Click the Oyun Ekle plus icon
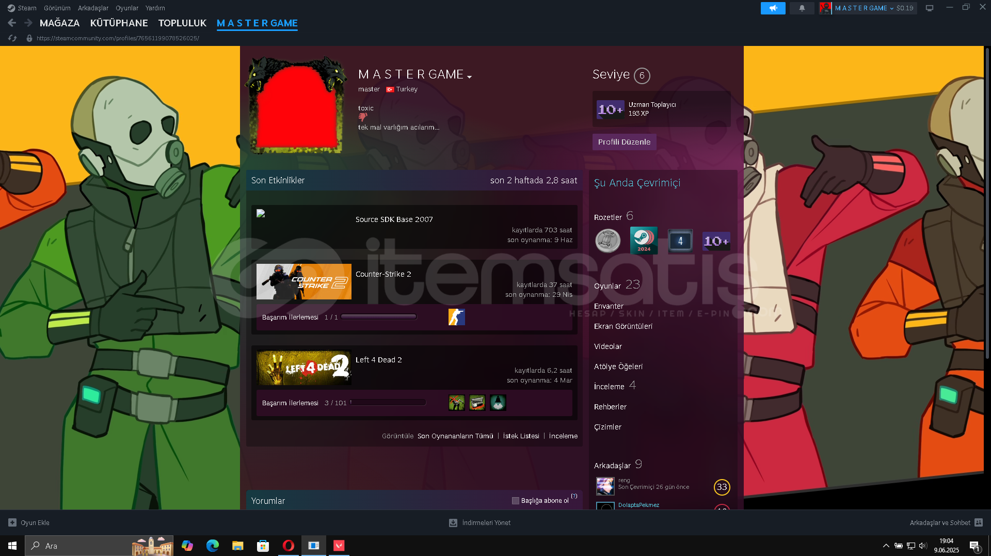The width and height of the screenshot is (991, 556). pos(12,522)
